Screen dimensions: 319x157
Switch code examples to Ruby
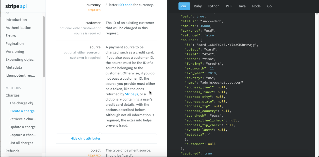(x=198, y=6)
